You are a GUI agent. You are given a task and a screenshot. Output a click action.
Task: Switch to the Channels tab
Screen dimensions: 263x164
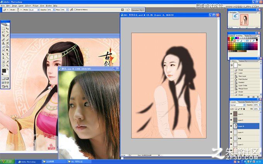click(241, 102)
